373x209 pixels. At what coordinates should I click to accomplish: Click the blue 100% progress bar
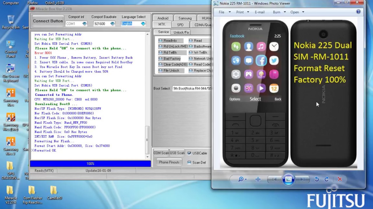pyautogui.click(x=90, y=164)
